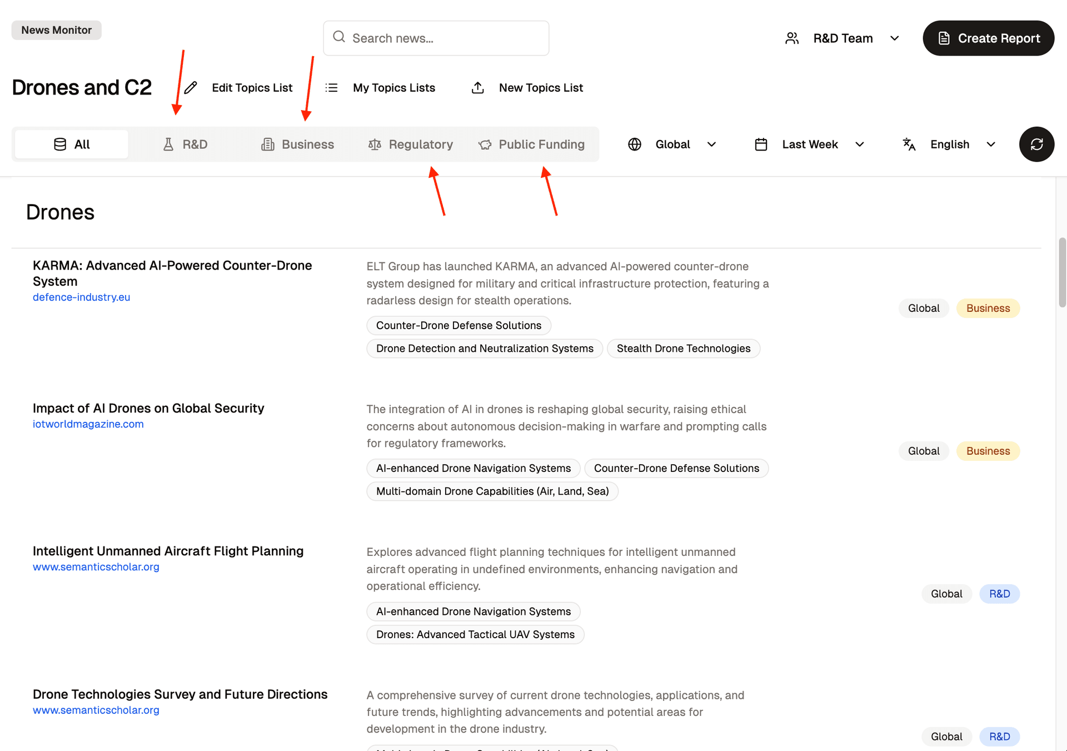1067x751 pixels.
Task: Click Multi-domain Drone Capabilities (Air, Land, Sea) tag
Action: point(492,491)
